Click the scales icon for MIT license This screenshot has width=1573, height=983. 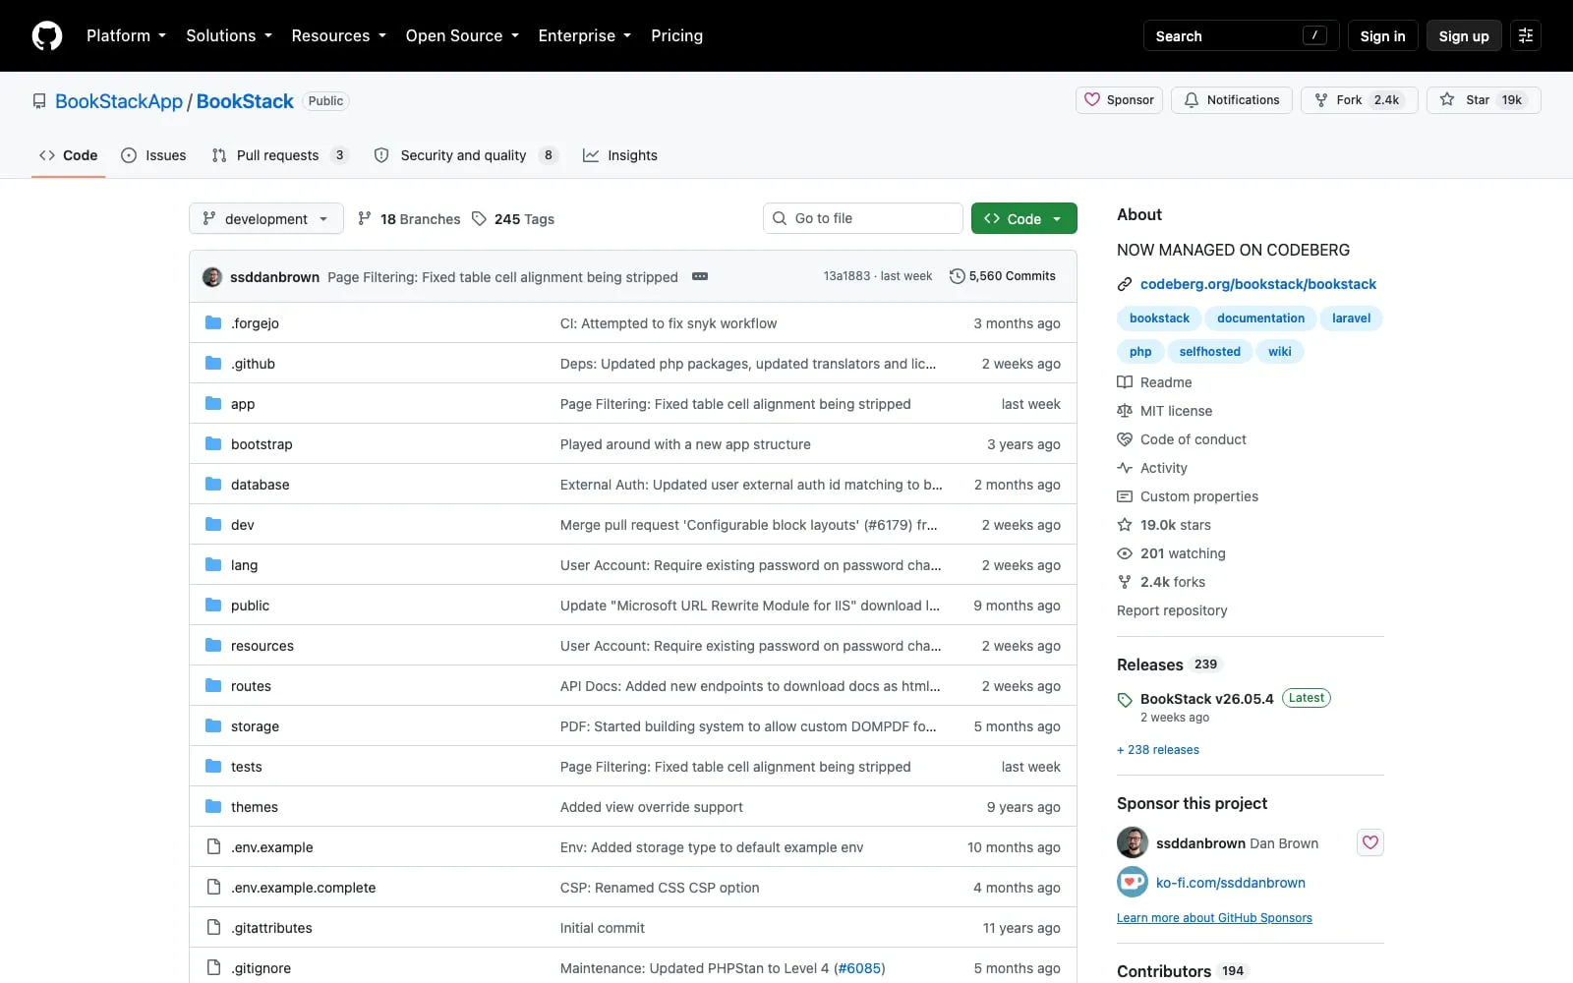(1125, 411)
